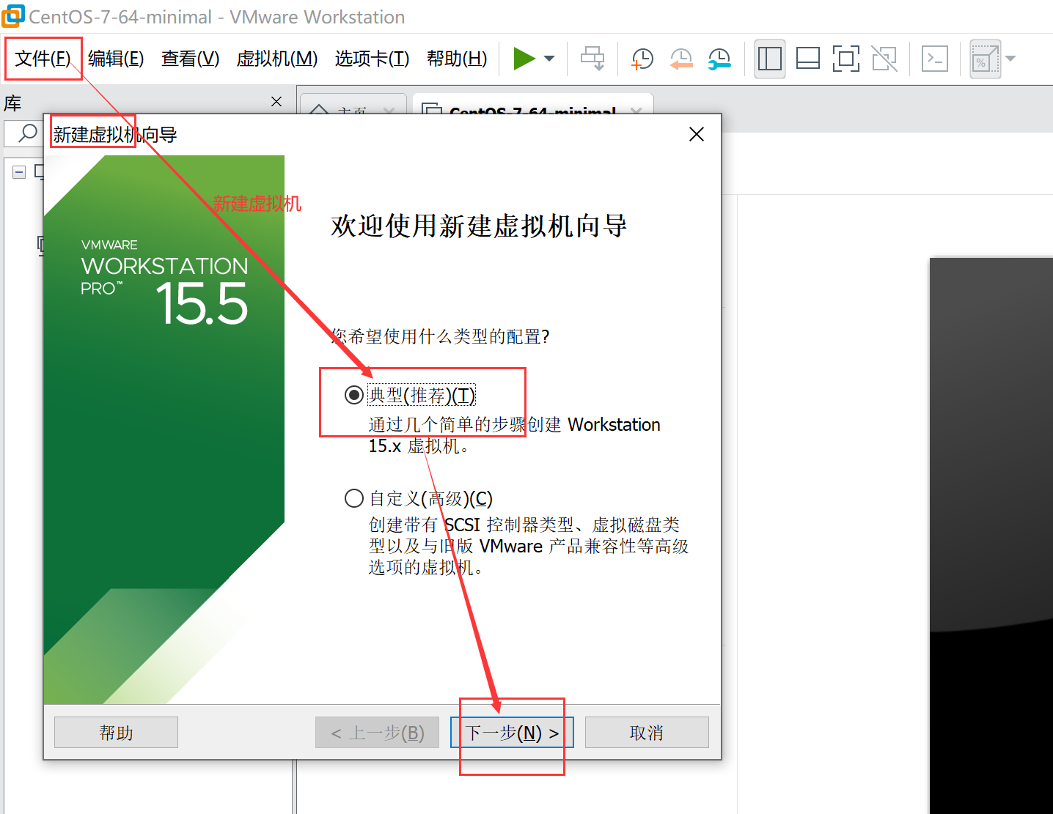Open the 帮助(H) menu
Screen dimensions: 1053x814
coord(457,59)
